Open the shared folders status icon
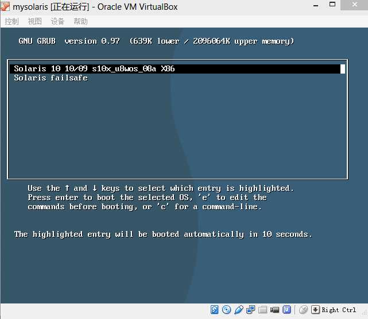This screenshot has width=368, height=319. (x=262, y=310)
